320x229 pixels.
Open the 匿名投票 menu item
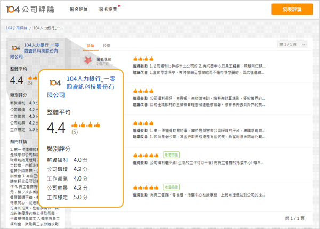pyautogui.click(x=108, y=10)
